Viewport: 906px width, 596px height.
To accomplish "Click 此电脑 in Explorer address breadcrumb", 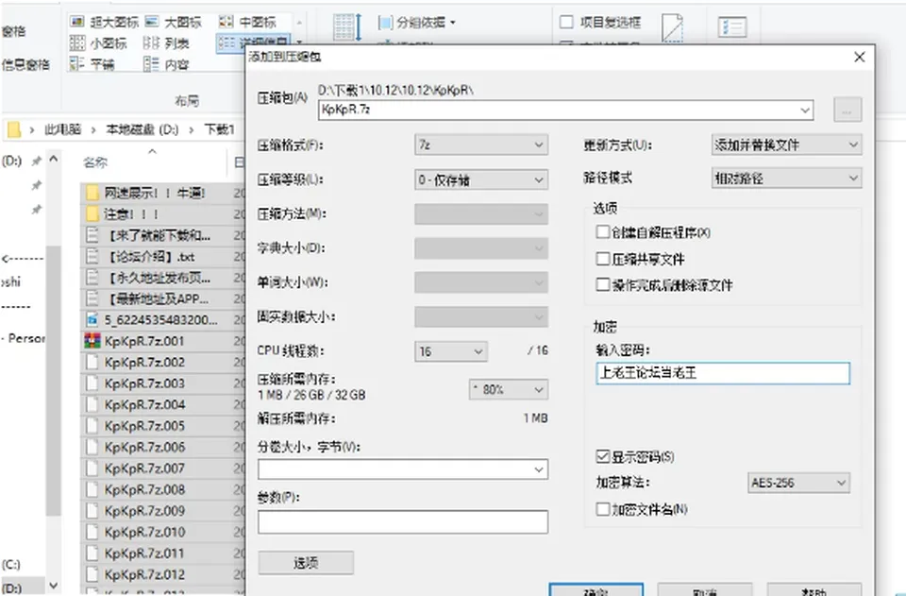I will pyautogui.click(x=63, y=129).
